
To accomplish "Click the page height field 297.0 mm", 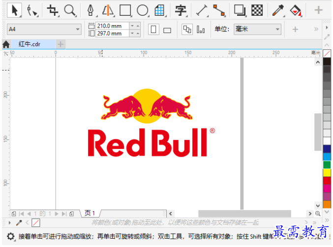I will [112, 34].
